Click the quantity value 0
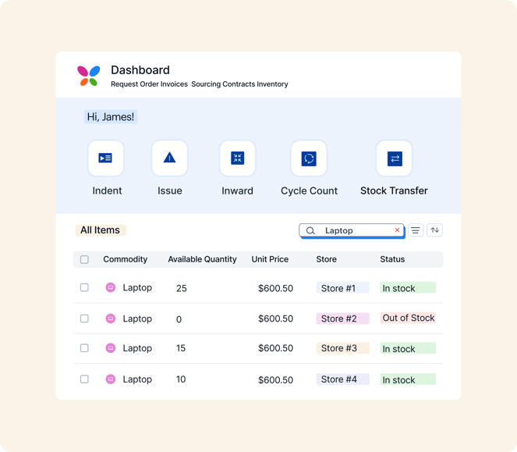Viewport: 517px width, 452px height. 179,319
